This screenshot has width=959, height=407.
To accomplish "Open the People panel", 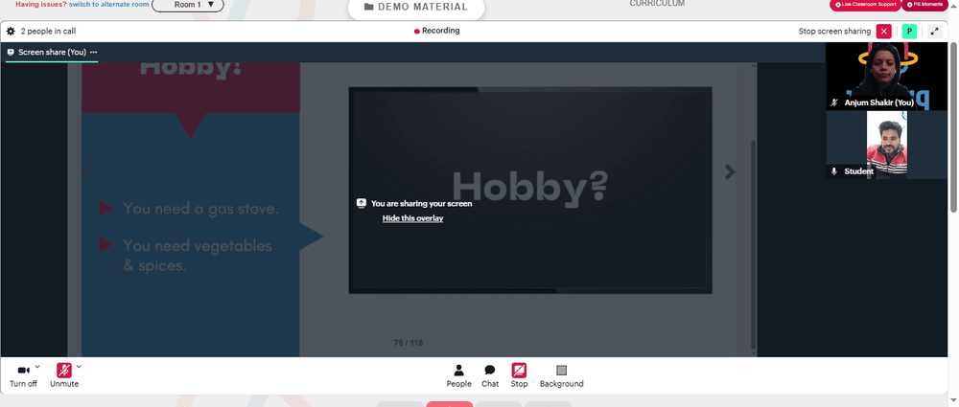I will coord(458,375).
